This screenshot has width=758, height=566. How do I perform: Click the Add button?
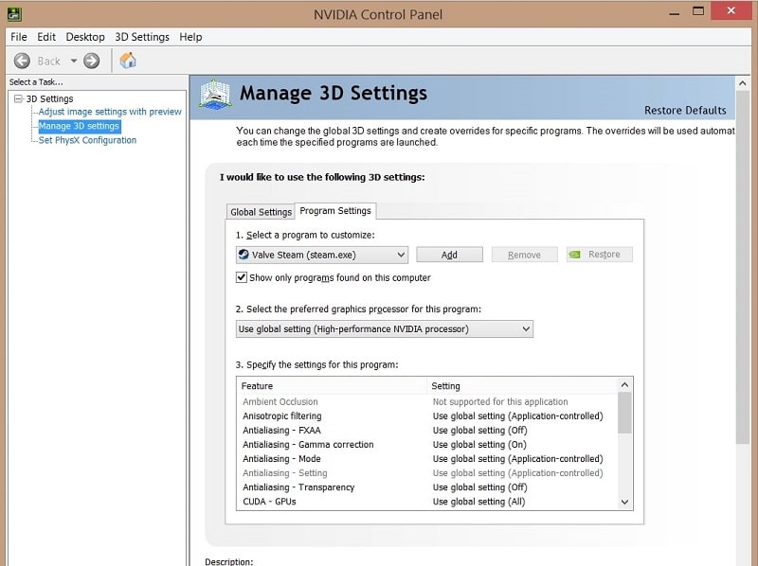[449, 255]
